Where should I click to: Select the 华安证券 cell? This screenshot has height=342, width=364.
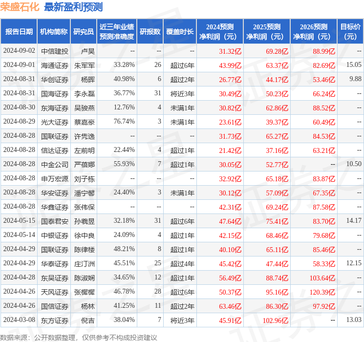pos(55,192)
